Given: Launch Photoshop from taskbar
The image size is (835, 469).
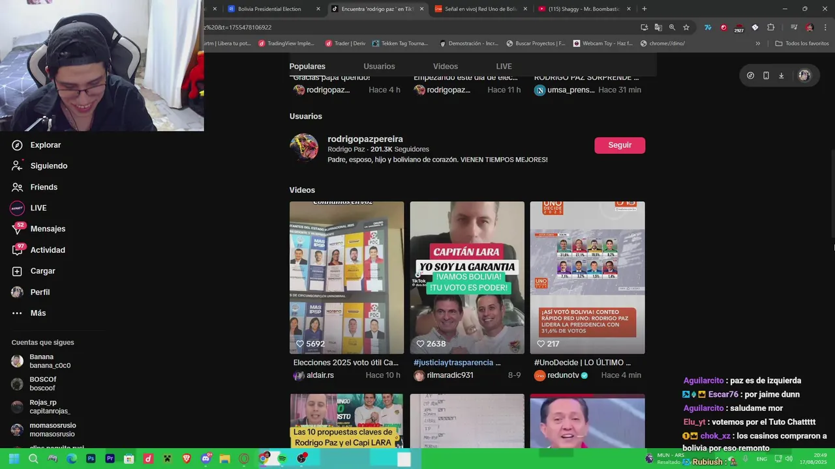Looking at the screenshot, I should click(x=91, y=459).
